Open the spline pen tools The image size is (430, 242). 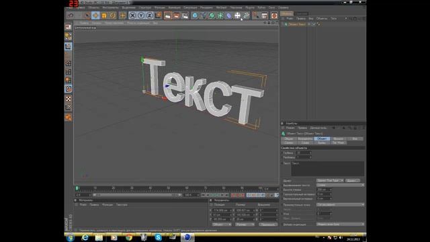coord(203,15)
